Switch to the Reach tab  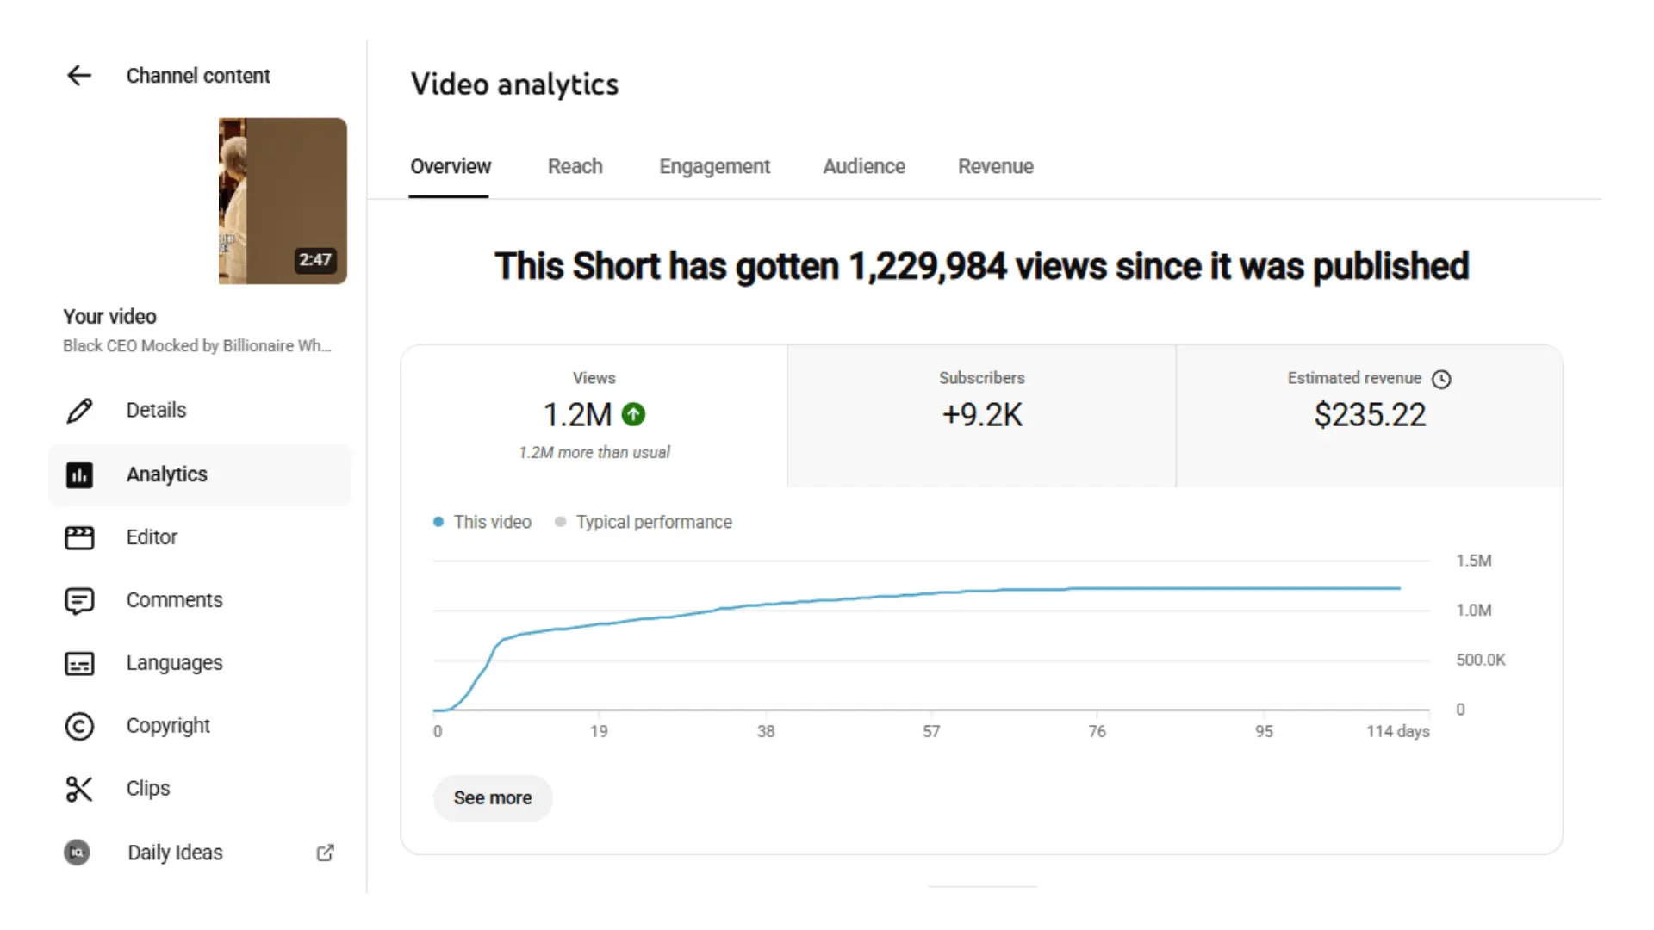[x=575, y=166]
